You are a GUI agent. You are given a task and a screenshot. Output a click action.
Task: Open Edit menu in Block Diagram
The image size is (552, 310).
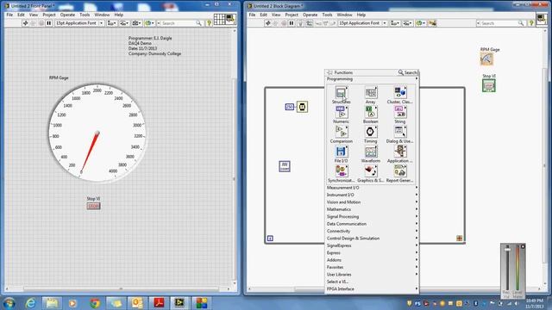click(263, 15)
